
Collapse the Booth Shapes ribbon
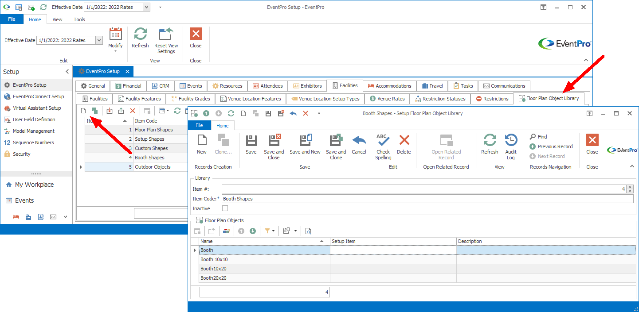point(632,166)
